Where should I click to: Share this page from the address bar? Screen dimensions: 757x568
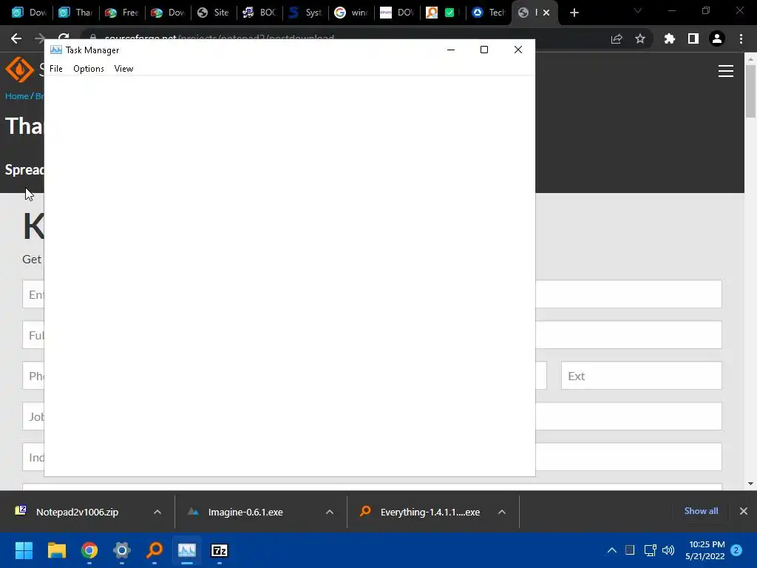point(617,38)
